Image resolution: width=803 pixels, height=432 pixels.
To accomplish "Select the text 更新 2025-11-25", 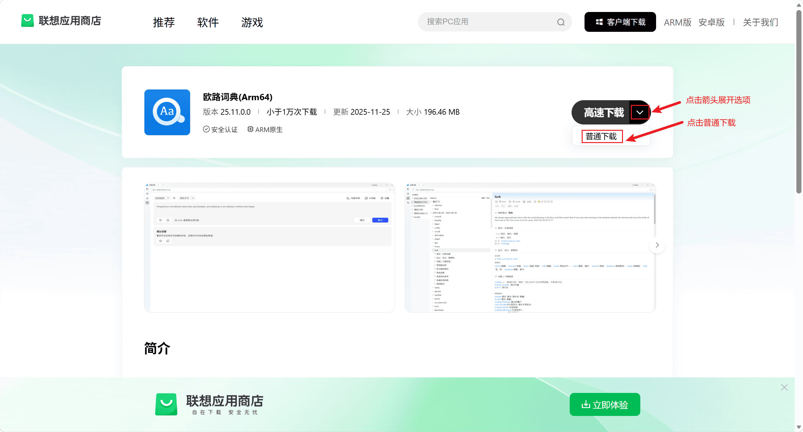I will coord(362,112).
